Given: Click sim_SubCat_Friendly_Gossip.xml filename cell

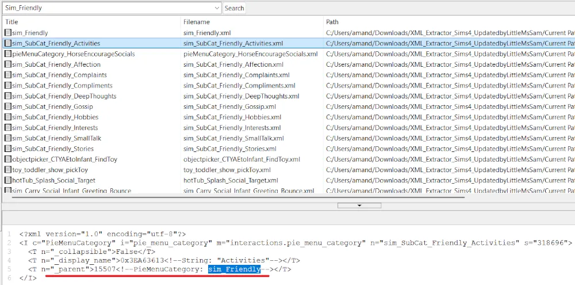Looking at the screenshot, I should coord(229,107).
